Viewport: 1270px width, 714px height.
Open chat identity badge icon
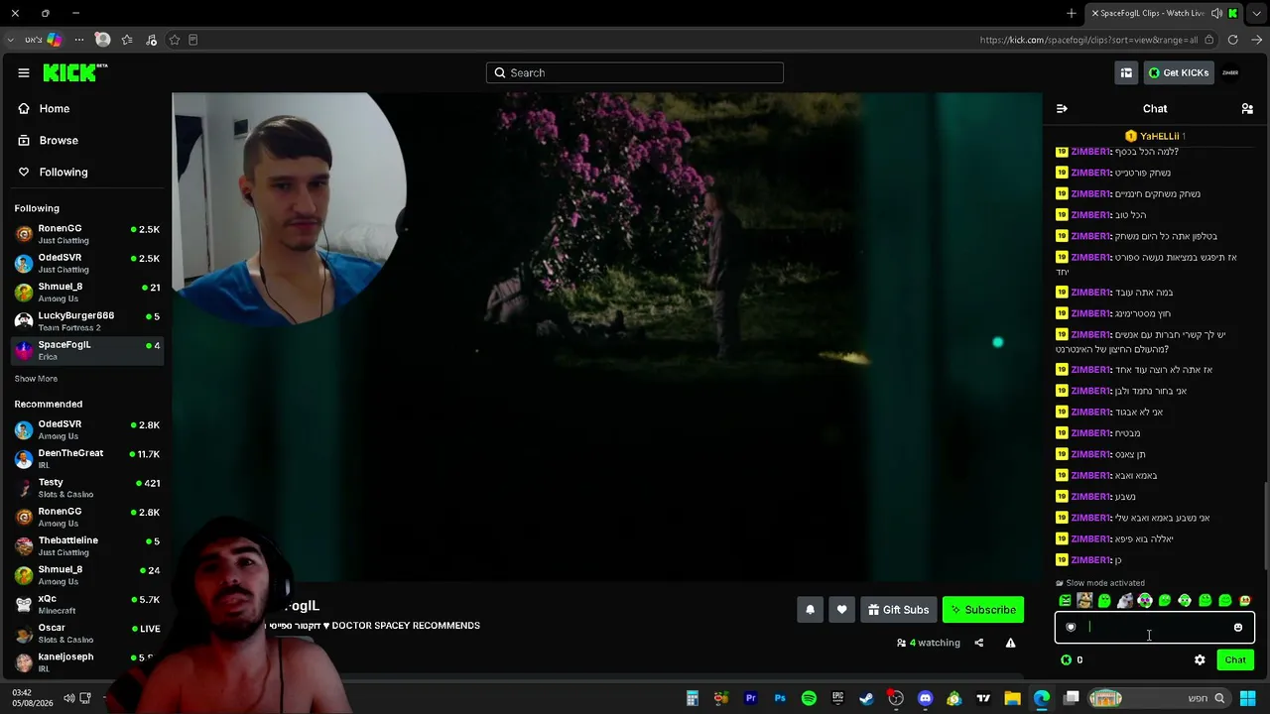pyautogui.click(x=1071, y=627)
